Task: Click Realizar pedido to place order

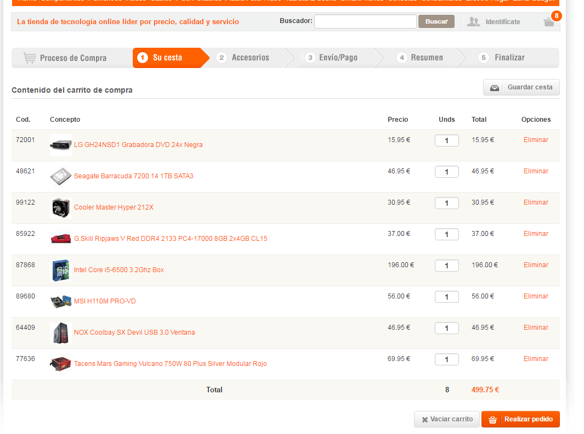Action: point(521,420)
